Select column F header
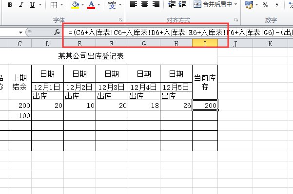293x194 pixels. pyautogui.click(x=112, y=44)
